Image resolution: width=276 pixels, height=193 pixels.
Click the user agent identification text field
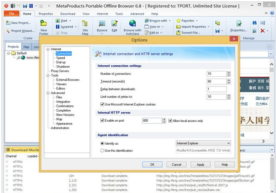[x=203, y=150]
